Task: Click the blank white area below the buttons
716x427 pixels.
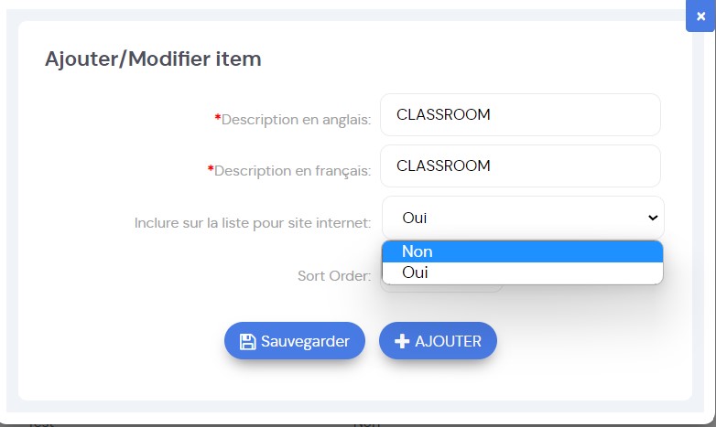Action: (x=355, y=380)
